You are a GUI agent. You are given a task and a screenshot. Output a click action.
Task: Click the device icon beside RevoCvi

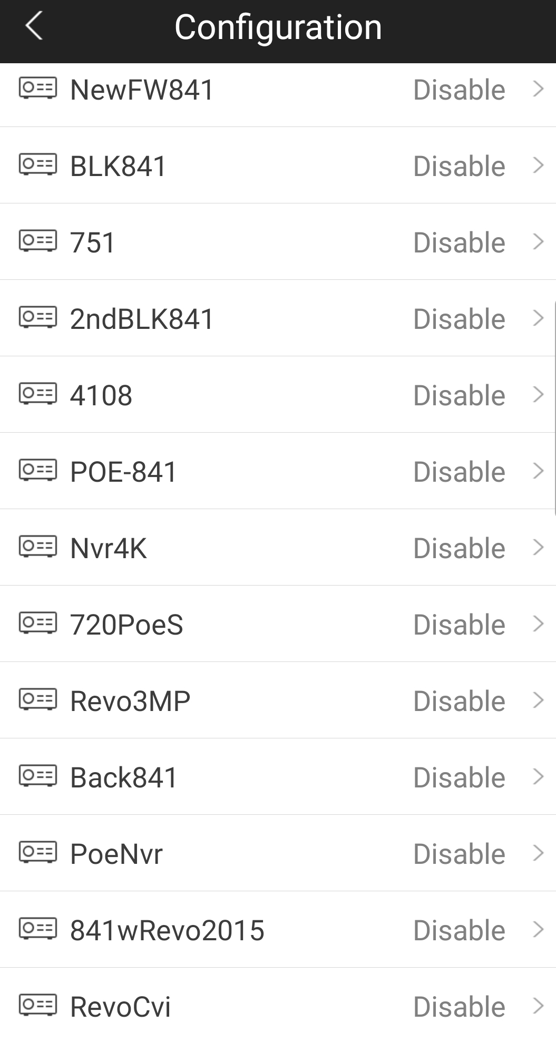coord(38,1005)
